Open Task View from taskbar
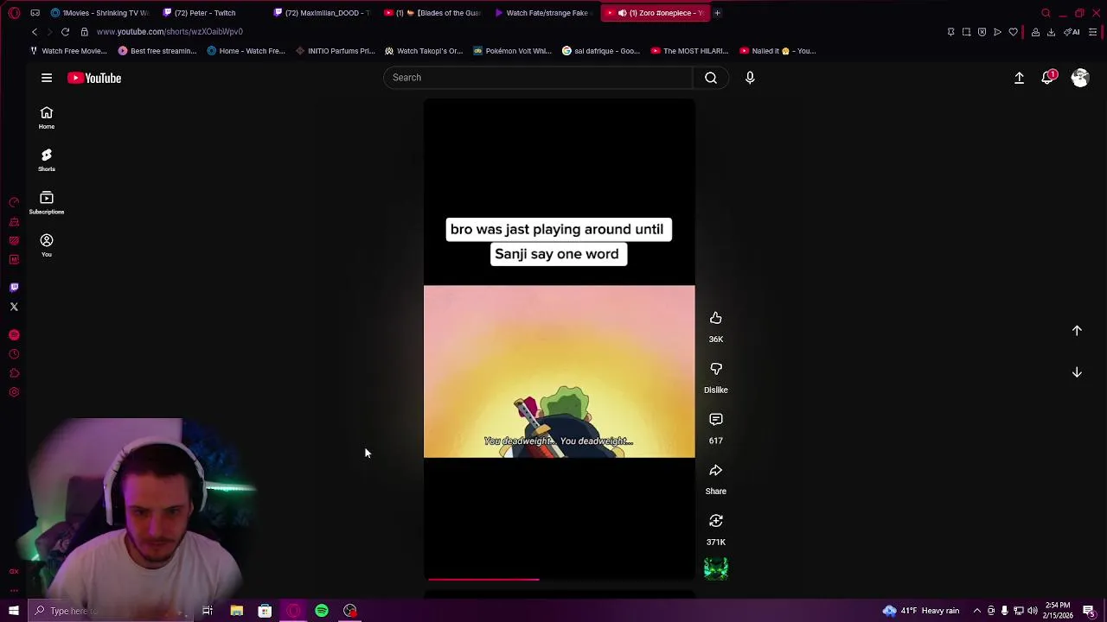This screenshot has height=622, width=1107. [x=208, y=611]
